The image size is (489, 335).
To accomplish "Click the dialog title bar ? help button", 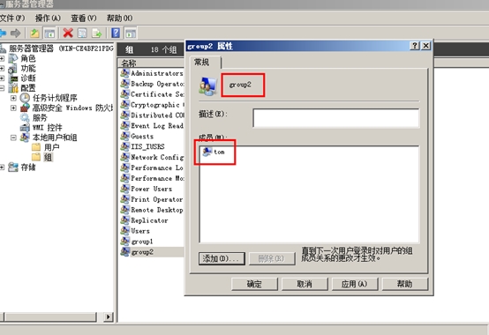I will [415, 46].
